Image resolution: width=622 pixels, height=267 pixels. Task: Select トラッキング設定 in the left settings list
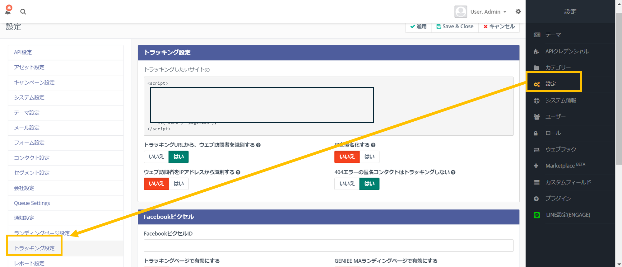pyautogui.click(x=35, y=248)
